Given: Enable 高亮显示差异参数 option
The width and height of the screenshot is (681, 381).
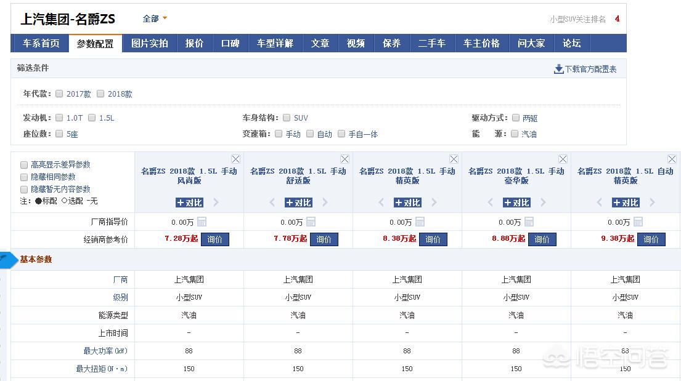Looking at the screenshot, I should click(x=24, y=165).
